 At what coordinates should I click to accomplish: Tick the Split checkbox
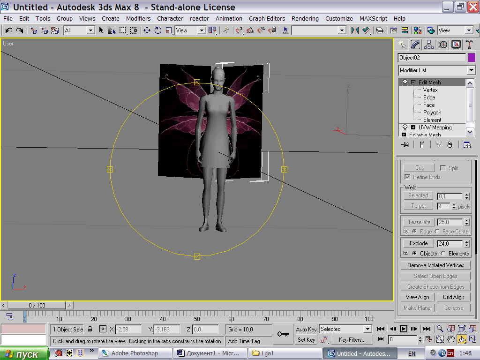[442, 168]
